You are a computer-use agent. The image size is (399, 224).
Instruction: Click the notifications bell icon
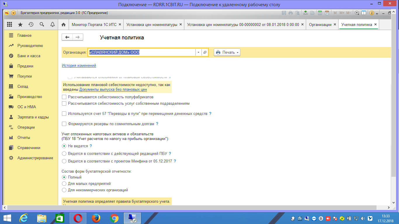53,24
